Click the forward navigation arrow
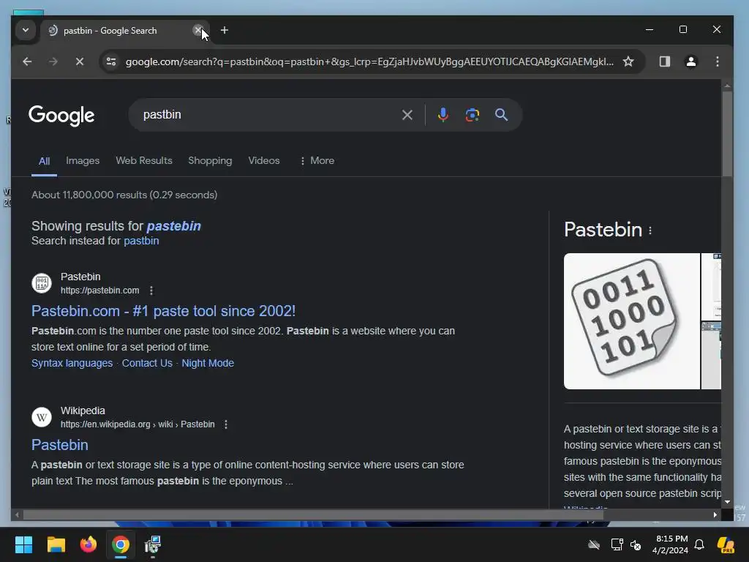The height and width of the screenshot is (562, 749). (53, 61)
